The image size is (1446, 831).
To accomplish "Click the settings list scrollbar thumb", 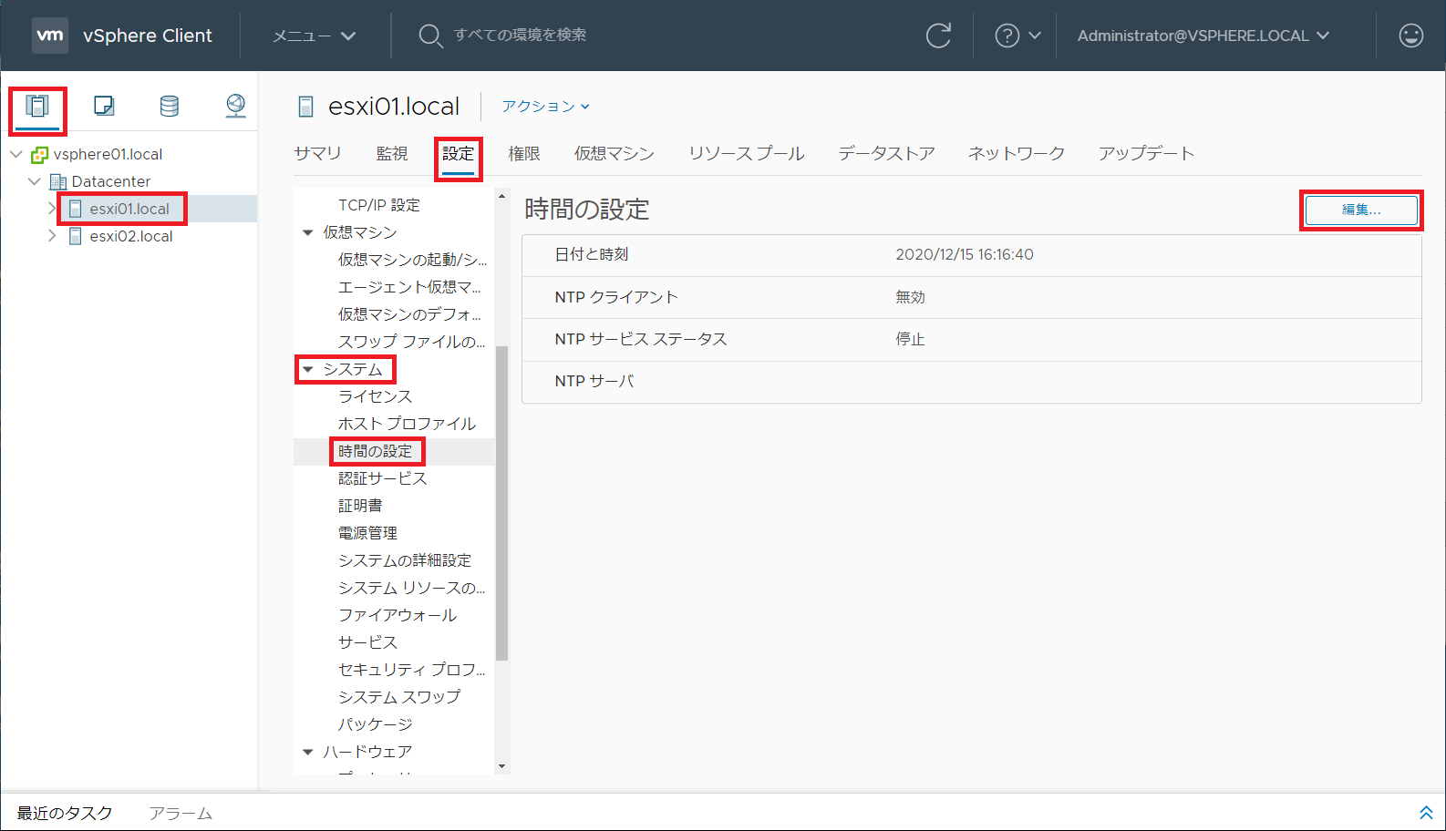I will click(x=501, y=503).
